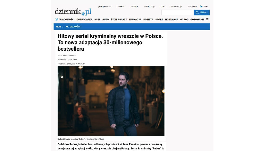Open the GOSPODARKA menu section
268x151 pixels.
pyautogui.click(x=84, y=20)
